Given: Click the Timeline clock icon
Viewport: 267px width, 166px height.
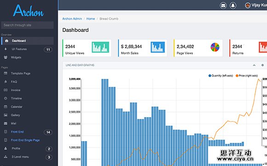Looking at the screenshot, I should coord(6,98).
